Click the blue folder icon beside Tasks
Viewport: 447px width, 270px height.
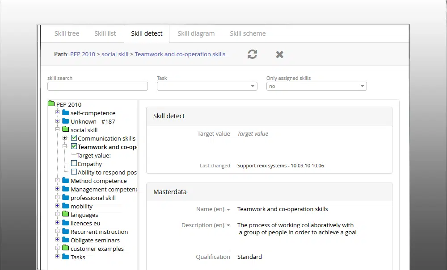(x=64, y=257)
